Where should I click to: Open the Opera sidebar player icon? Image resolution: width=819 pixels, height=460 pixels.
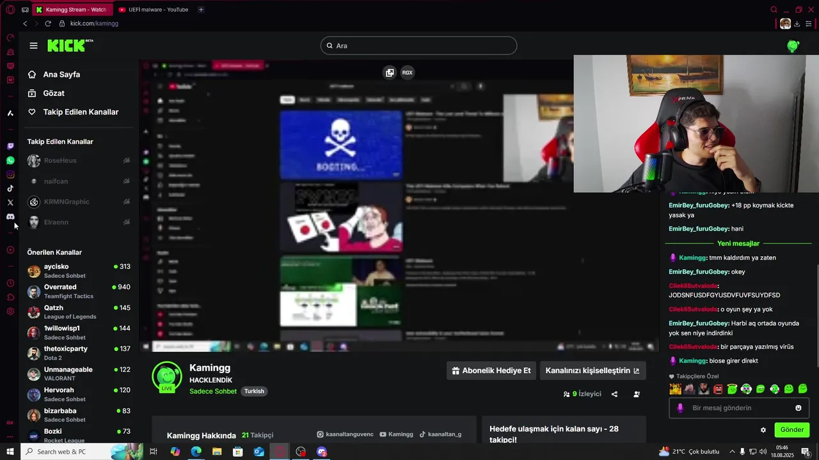pos(10,250)
